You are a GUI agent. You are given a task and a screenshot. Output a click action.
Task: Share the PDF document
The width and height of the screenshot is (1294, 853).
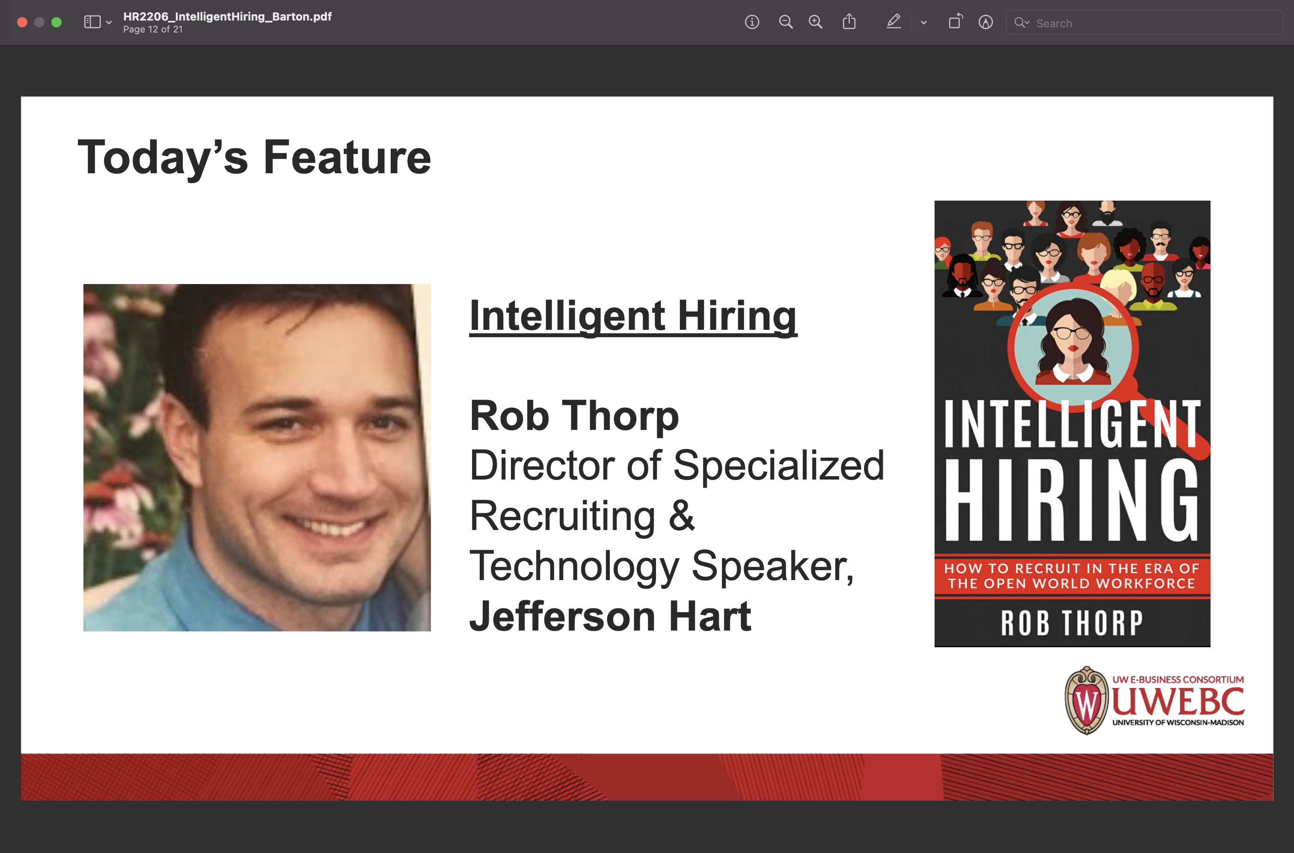point(849,22)
